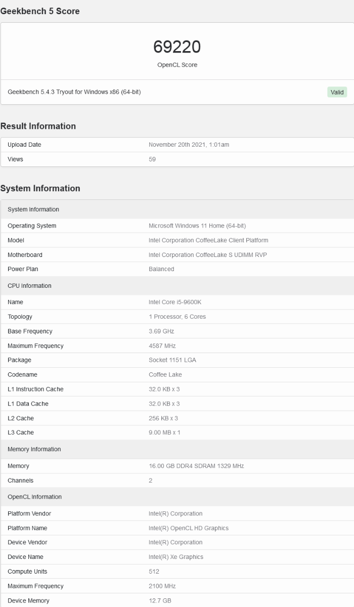Click the 69220 OpenCL score number
The width and height of the screenshot is (354, 607).
pos(177,47)
